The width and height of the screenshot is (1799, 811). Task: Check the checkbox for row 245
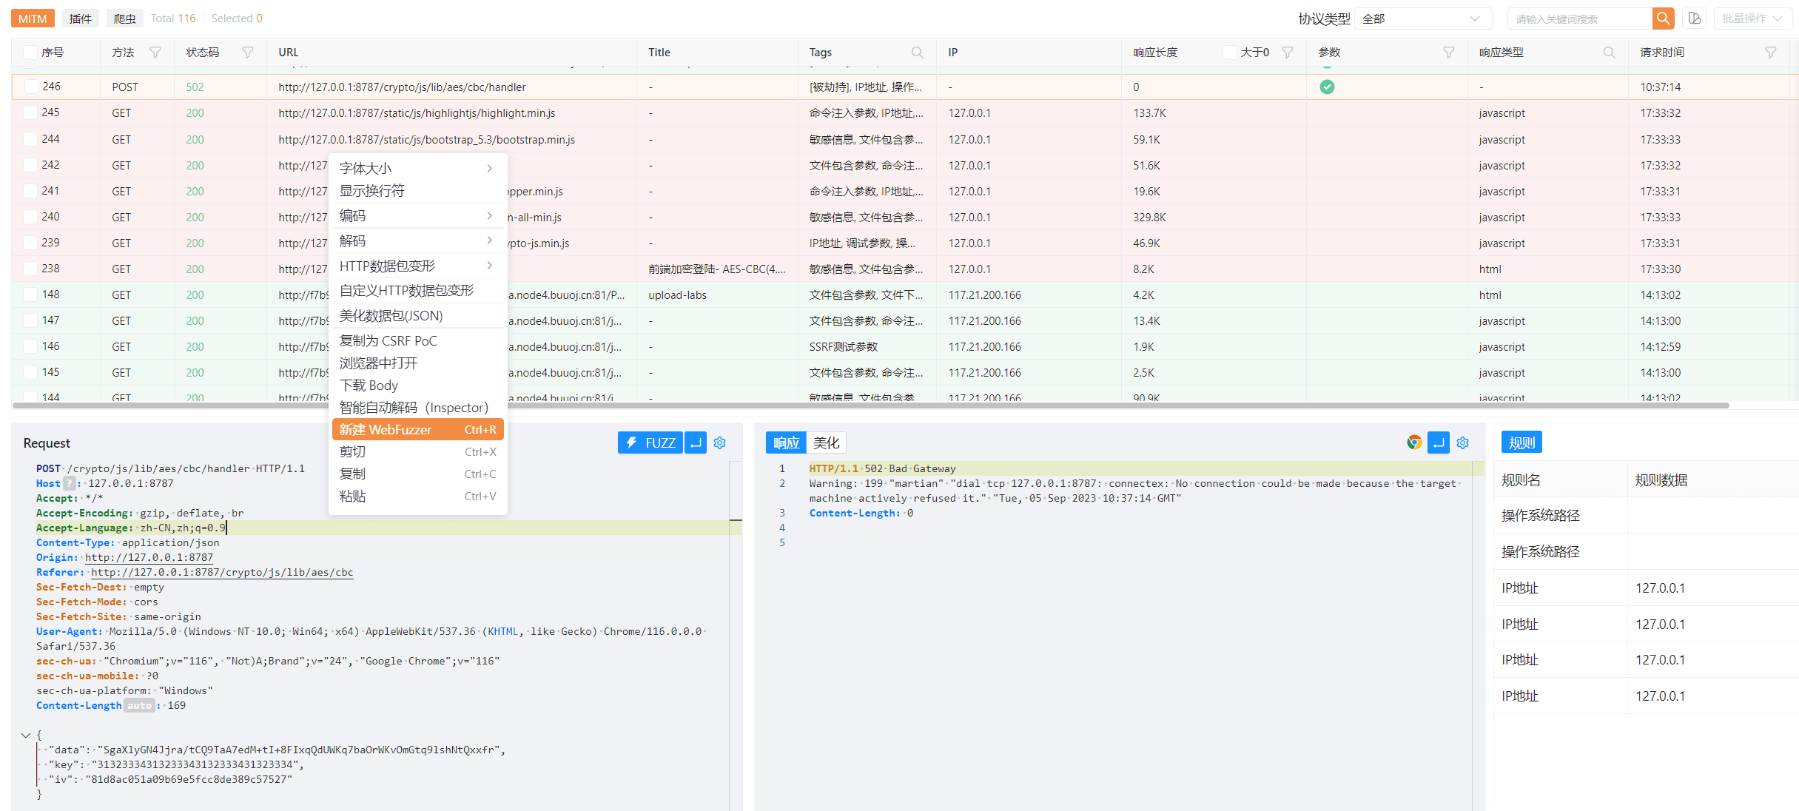(30, 112)
